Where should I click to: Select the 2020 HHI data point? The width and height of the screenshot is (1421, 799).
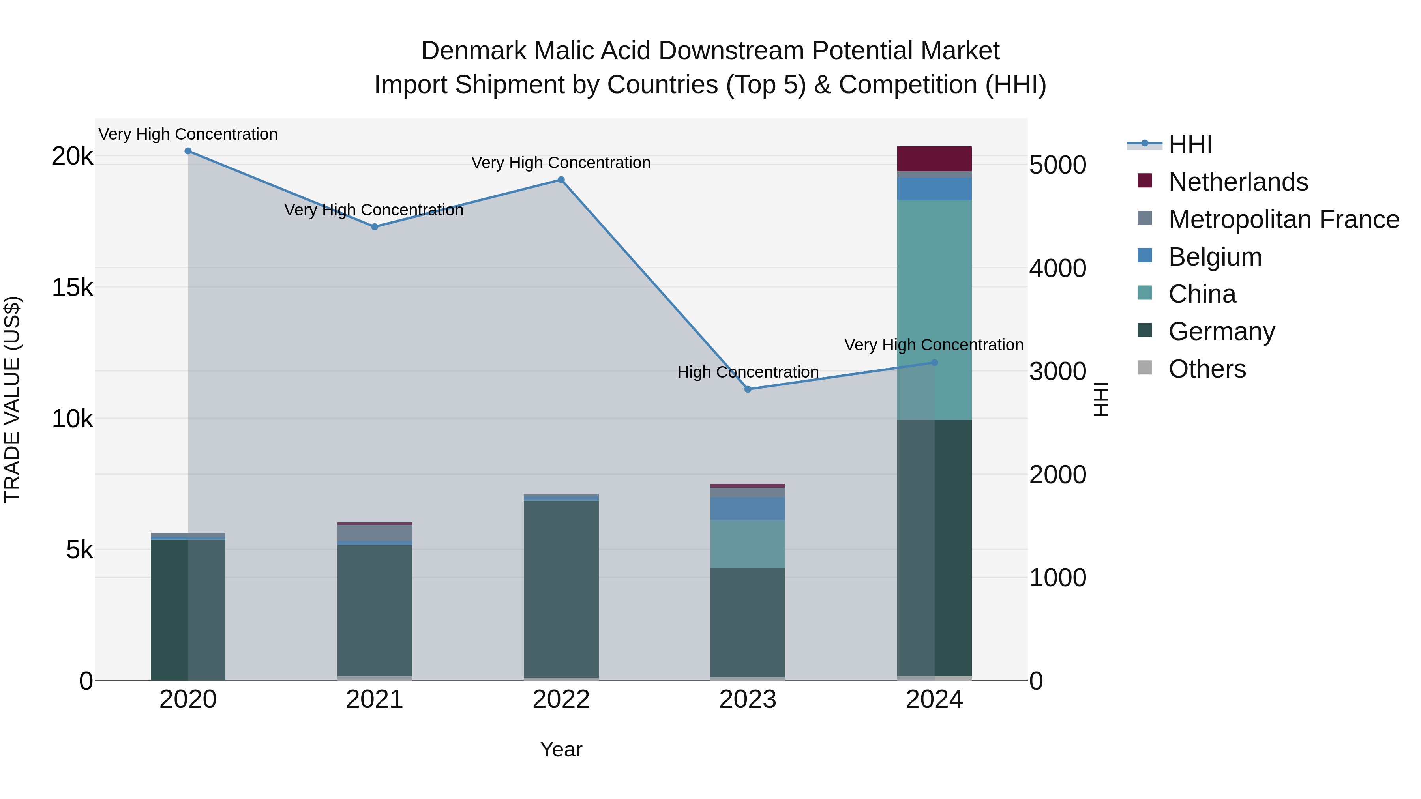pos(188,151)
